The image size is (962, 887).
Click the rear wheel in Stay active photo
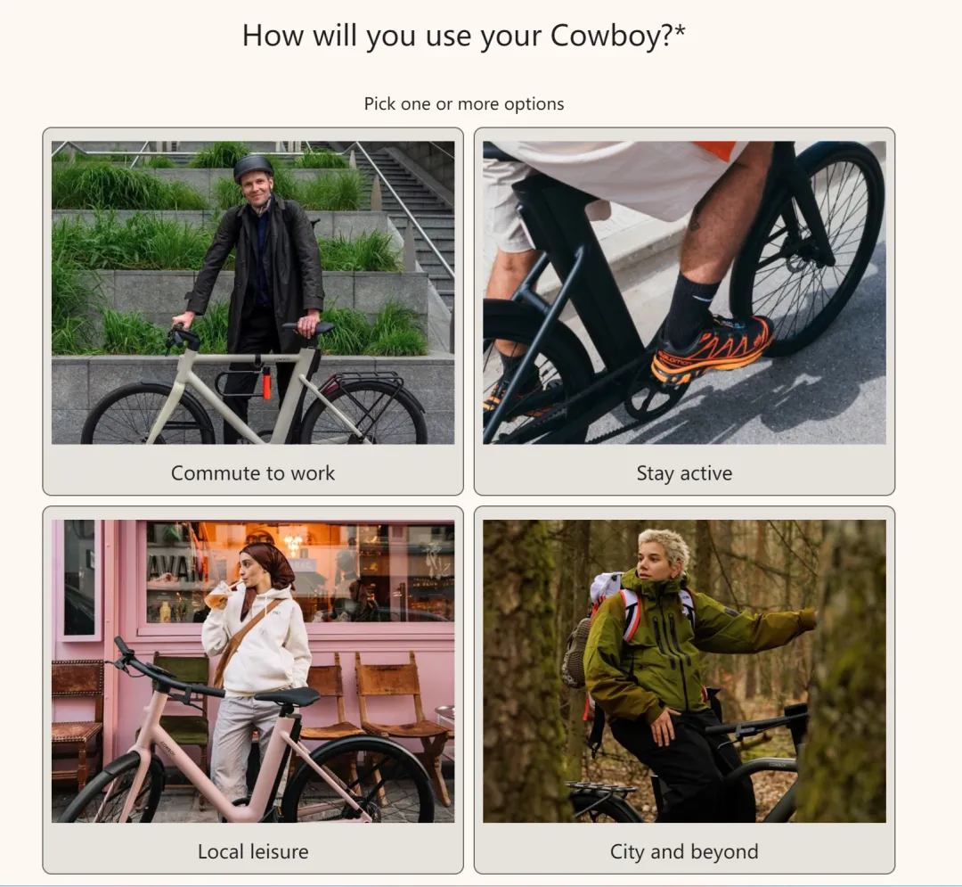tap(810, 245)
